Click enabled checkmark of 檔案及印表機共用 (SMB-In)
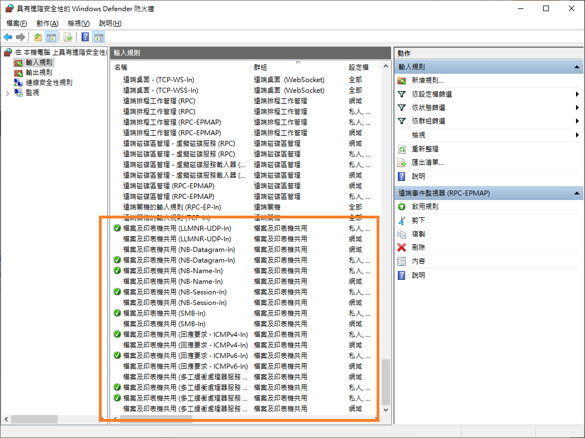 (117, 313)
